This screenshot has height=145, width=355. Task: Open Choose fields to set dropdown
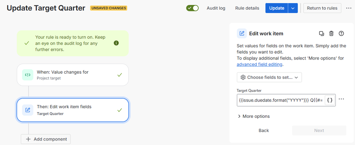[269, 77]
